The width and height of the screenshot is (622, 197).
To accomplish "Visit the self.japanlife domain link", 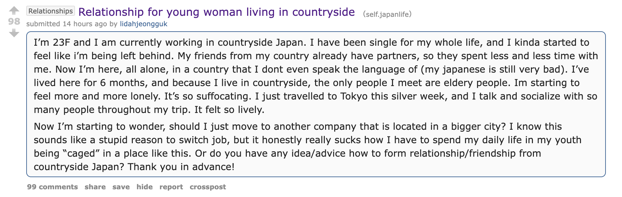I will tap(387, 14).
